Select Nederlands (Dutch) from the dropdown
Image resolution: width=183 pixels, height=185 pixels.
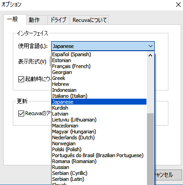point(99,137)
